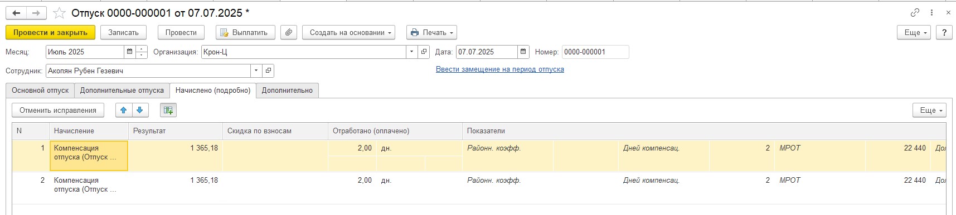Expand the Сотрудник dropdown arrow
Image resolution: width=956 pixels, height=215 pixels.
(x=256, y=71)
